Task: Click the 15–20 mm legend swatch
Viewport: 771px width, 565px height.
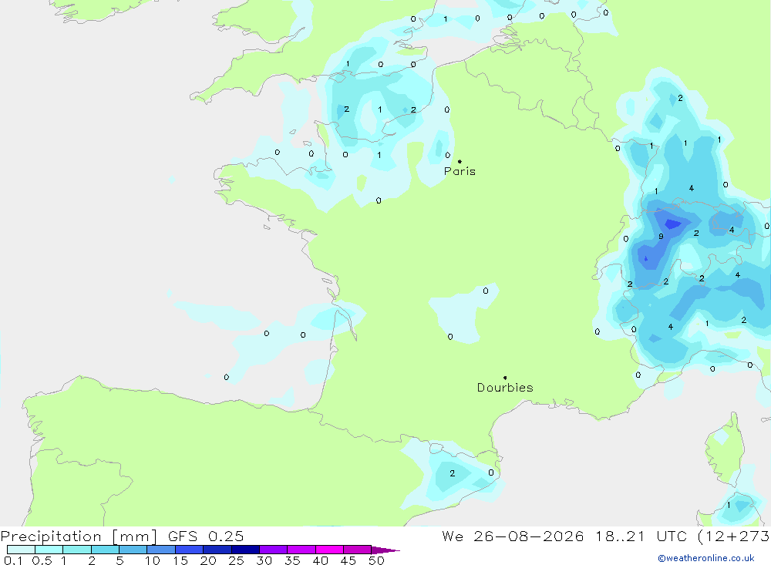Action: [x=190, y=550]
